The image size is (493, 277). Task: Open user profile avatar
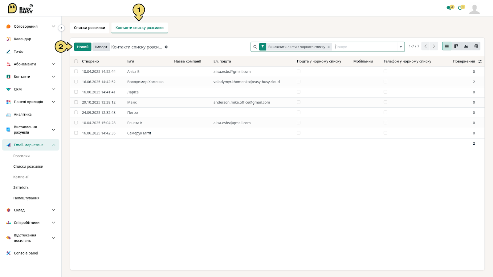(475, 9)
